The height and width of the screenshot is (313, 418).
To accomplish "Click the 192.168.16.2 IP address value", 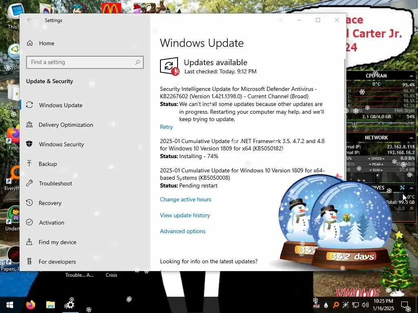I will click(401, 152).
